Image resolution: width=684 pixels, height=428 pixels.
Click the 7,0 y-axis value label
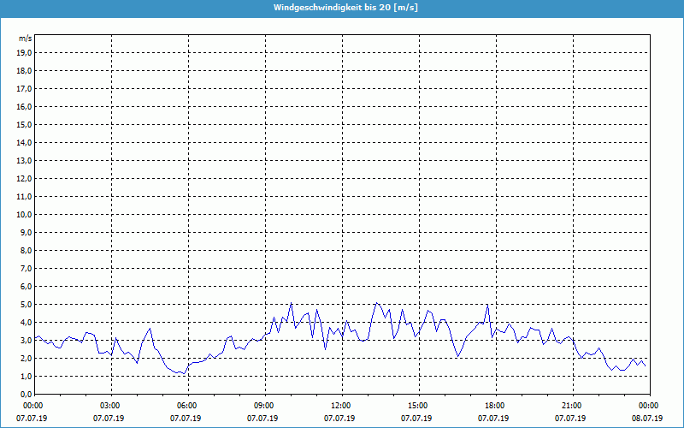(x=26, y=268)
